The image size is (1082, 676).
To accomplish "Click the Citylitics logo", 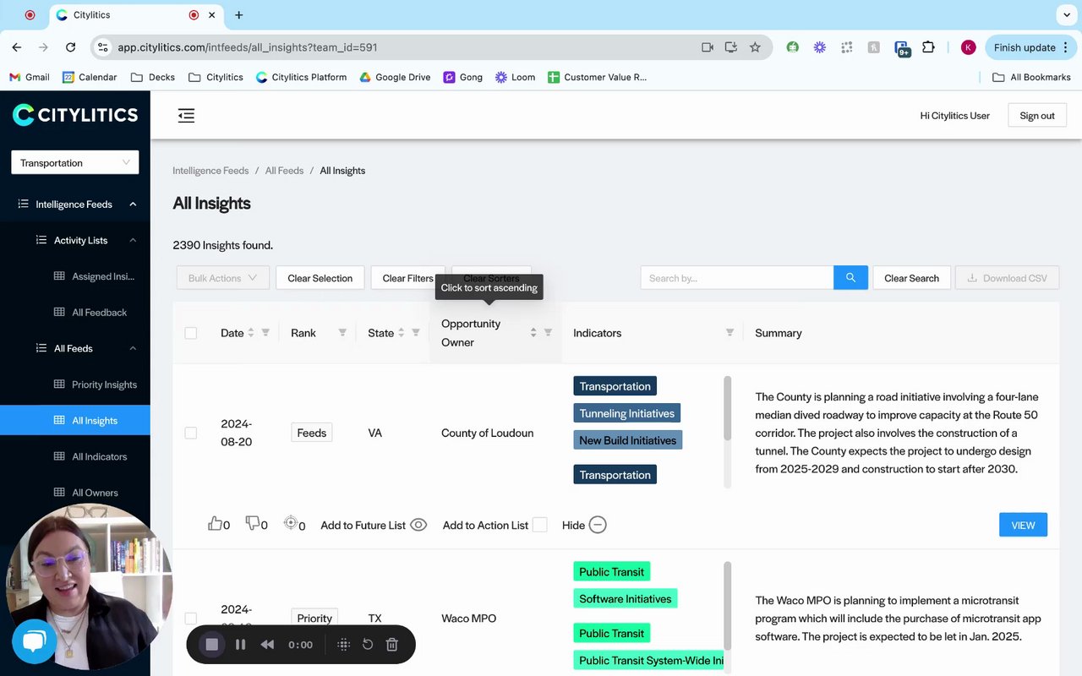I will (75, 115).
